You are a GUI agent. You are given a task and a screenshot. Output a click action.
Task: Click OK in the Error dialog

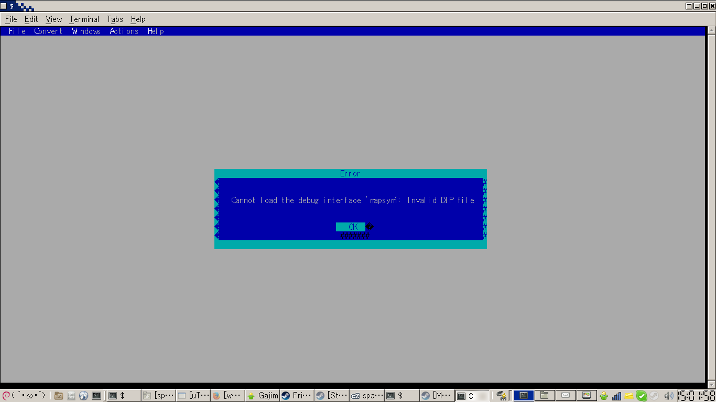click(351, 227)
